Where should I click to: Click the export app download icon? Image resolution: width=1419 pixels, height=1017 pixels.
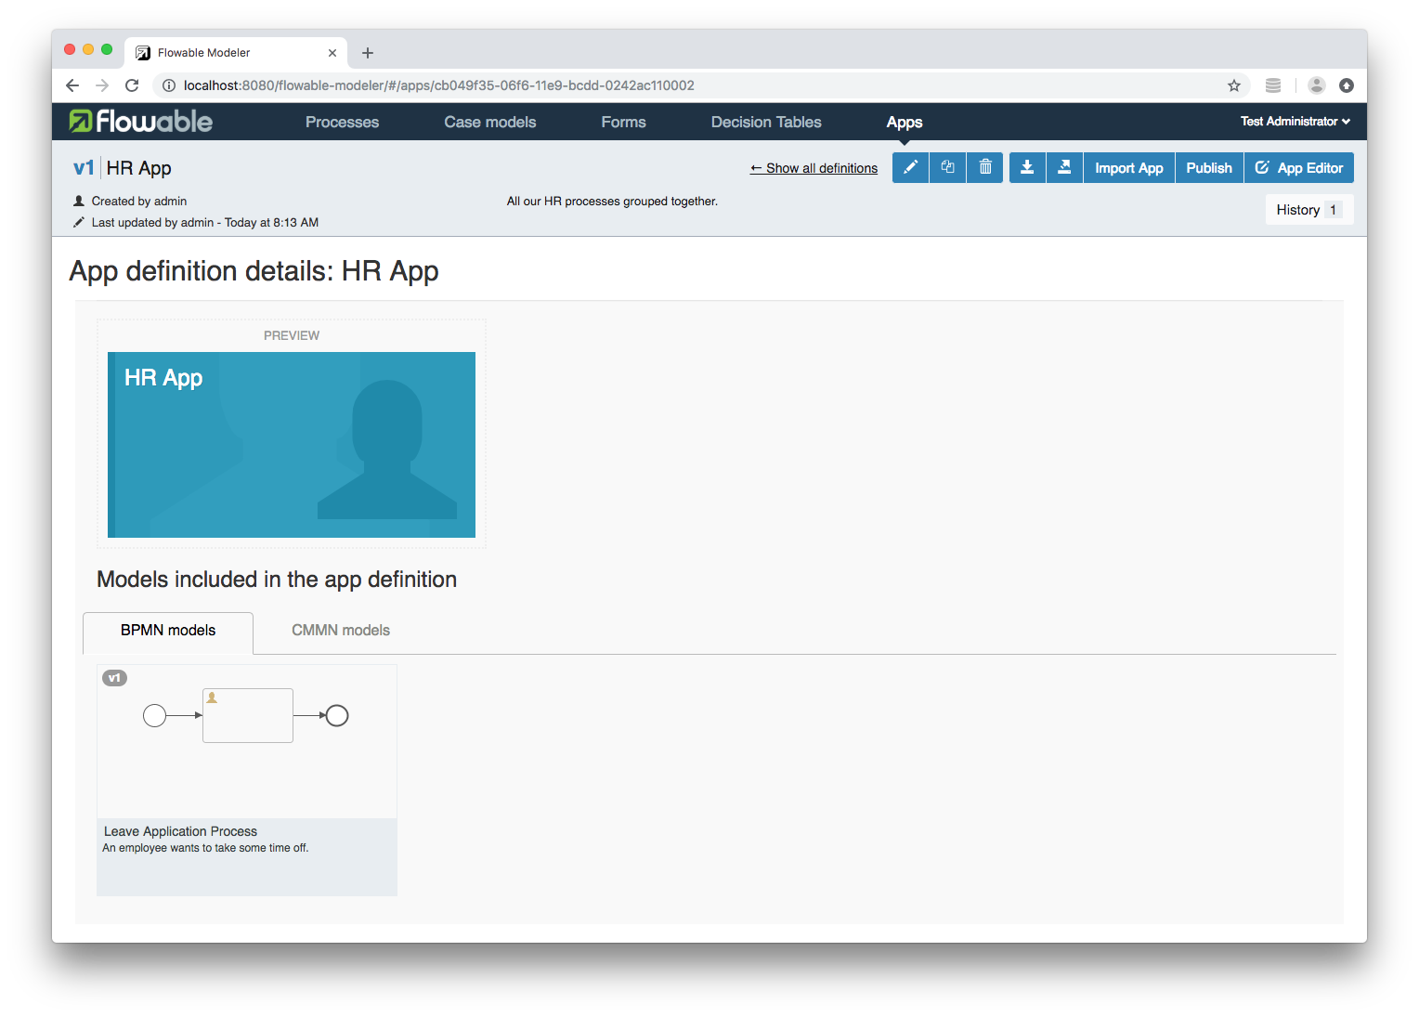point(1027,168)
